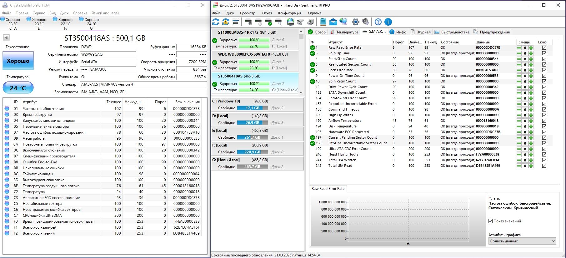Viewport: 566px width, 258px height.
Task: Click the gray speaker sound toolbar icon
Action: tap(366, 22)
